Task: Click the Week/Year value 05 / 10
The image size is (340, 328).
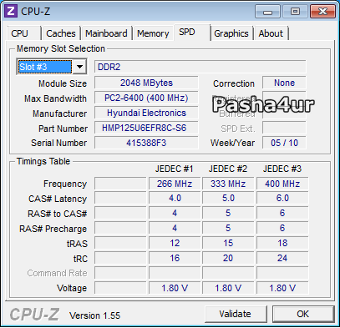Action: click(x=284, y=143)
